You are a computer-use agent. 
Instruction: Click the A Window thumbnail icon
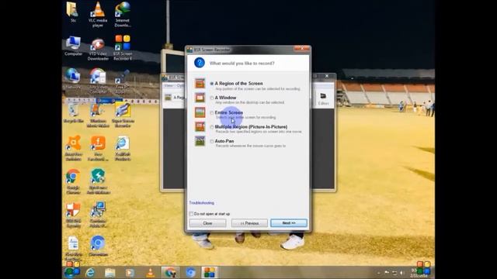[200, 98]
